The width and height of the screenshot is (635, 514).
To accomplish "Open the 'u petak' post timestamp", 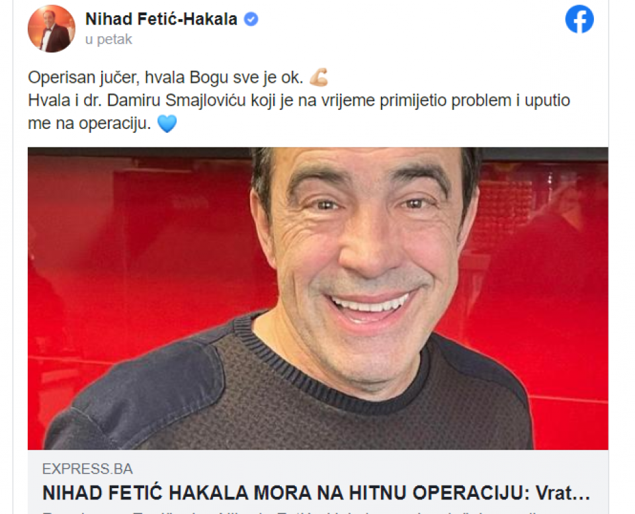I will 108,39.
